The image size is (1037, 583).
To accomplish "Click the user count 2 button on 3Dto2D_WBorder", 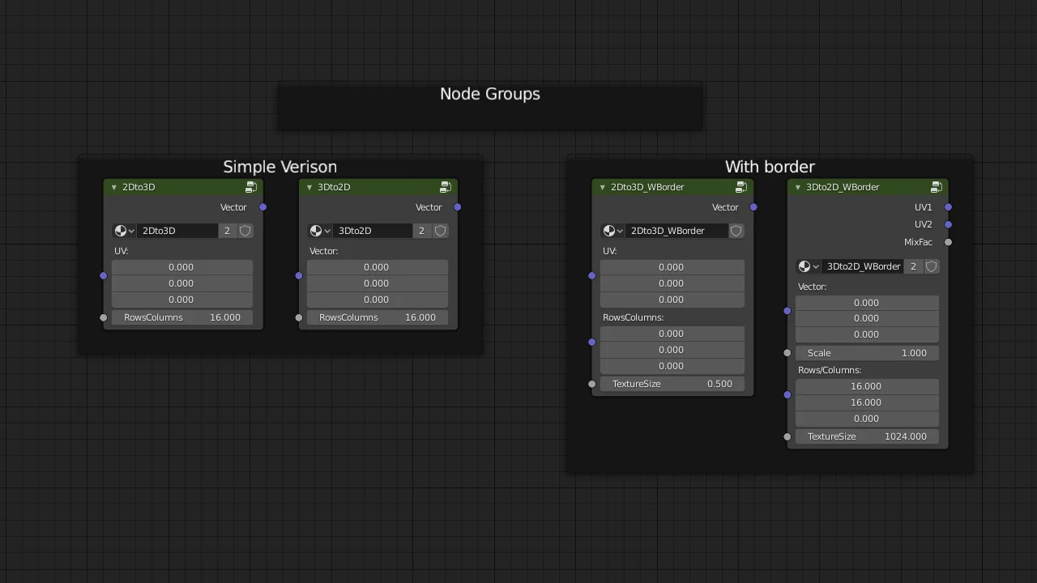I will click(x=913, y=266).
